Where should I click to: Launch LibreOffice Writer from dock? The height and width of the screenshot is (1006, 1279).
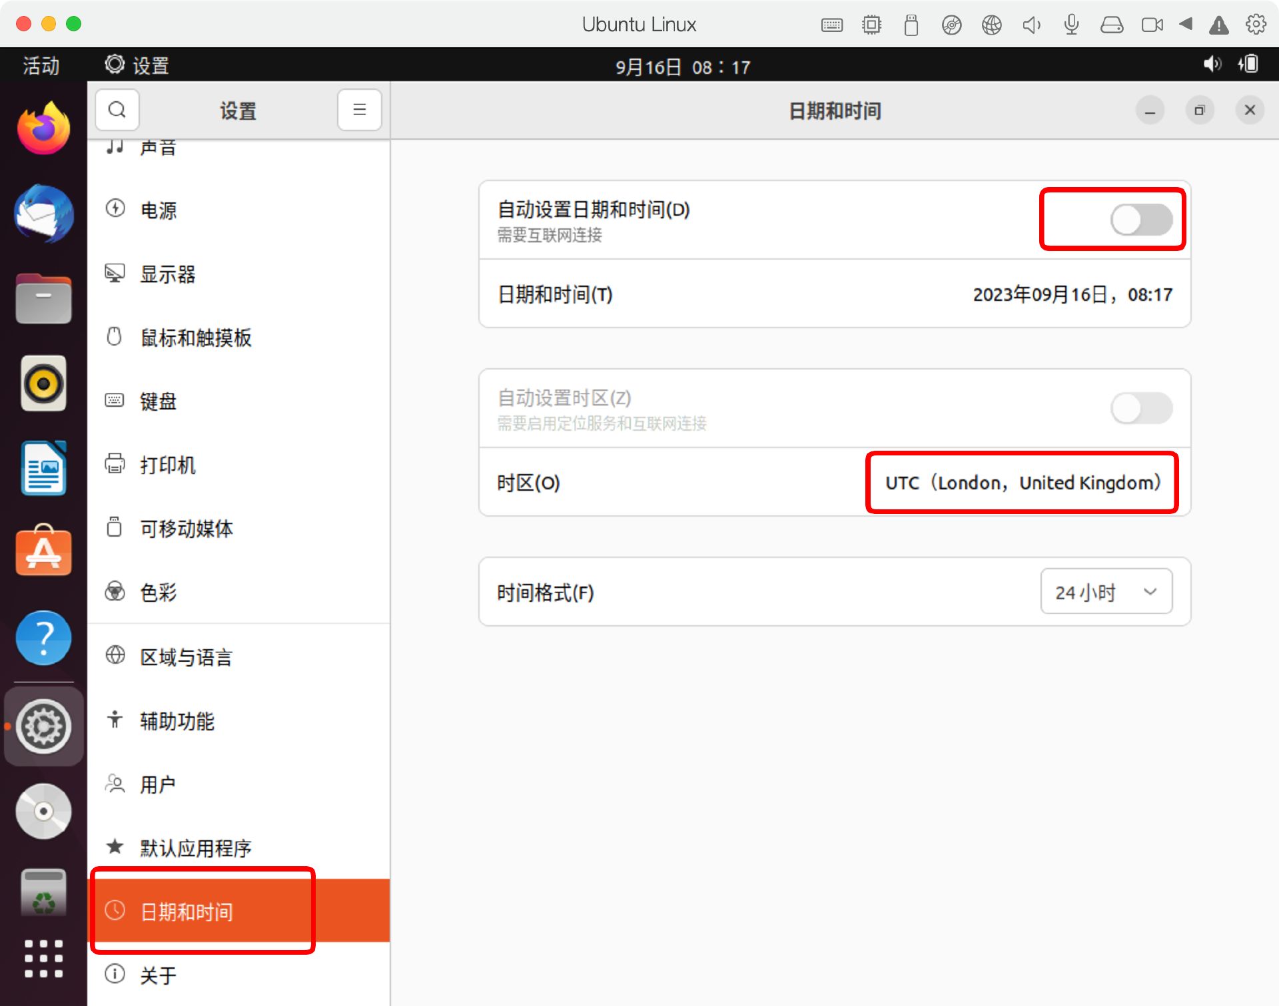(x=43, y=468)
